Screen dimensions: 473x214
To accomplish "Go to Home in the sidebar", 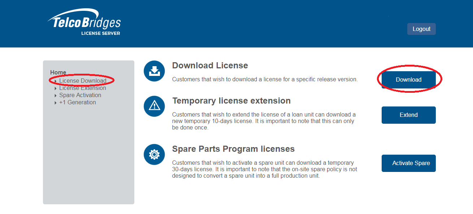I will tap(58, 73).
